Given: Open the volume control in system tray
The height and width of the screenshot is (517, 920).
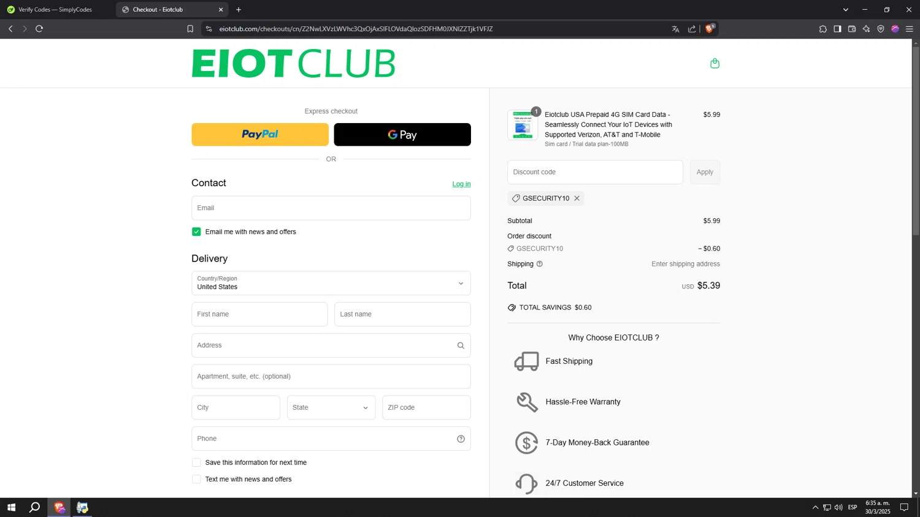Looking at the screenshot, I should pos(838,507).
